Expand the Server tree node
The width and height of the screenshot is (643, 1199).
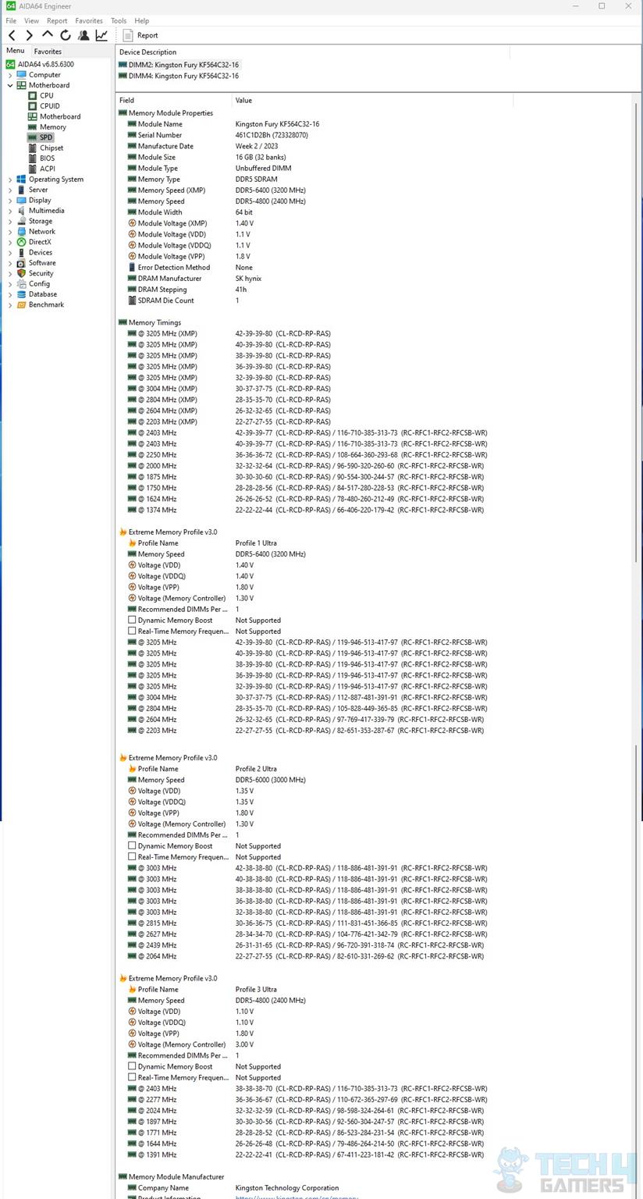10,190
